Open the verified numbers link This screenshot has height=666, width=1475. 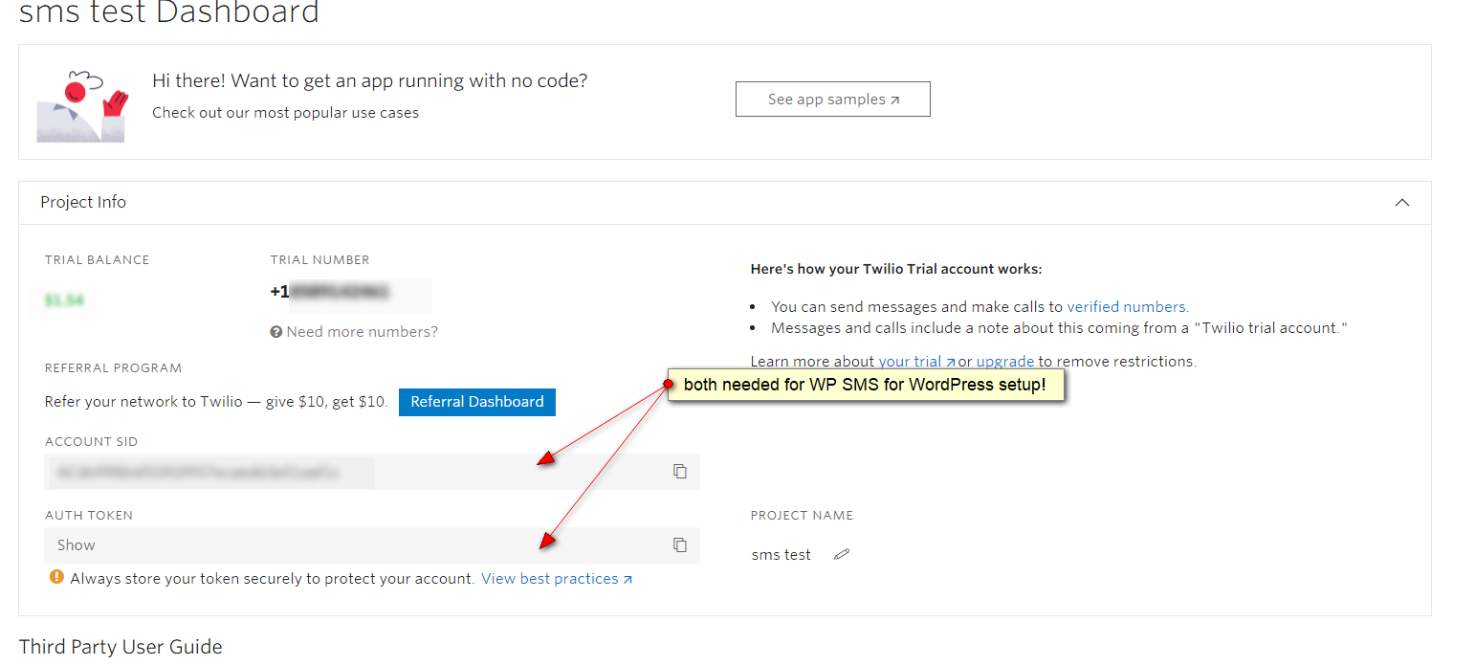(1128, 307)
